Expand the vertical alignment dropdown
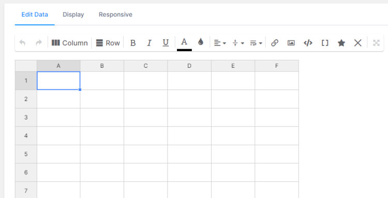 [x=238, y=43]
